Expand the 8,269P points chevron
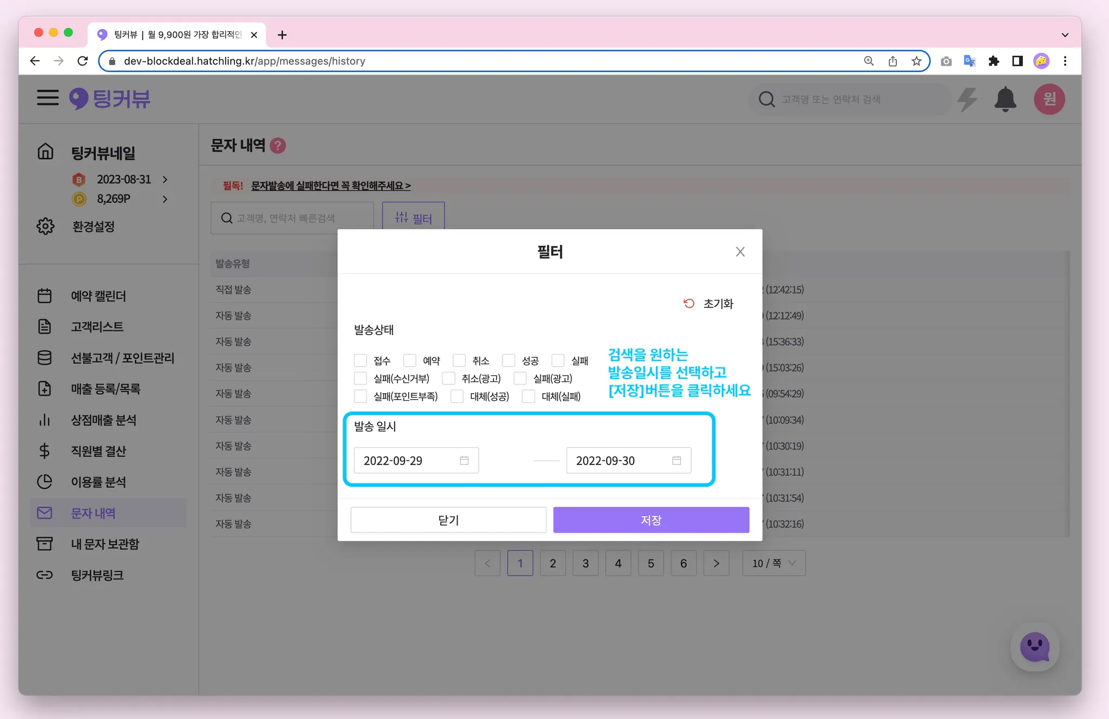The width and height of the screenshot is (1109, 719). tap(165, 199)
